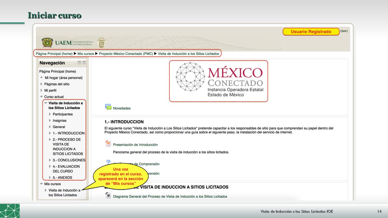Click the Diagrama General resource icon

(108, 196)
